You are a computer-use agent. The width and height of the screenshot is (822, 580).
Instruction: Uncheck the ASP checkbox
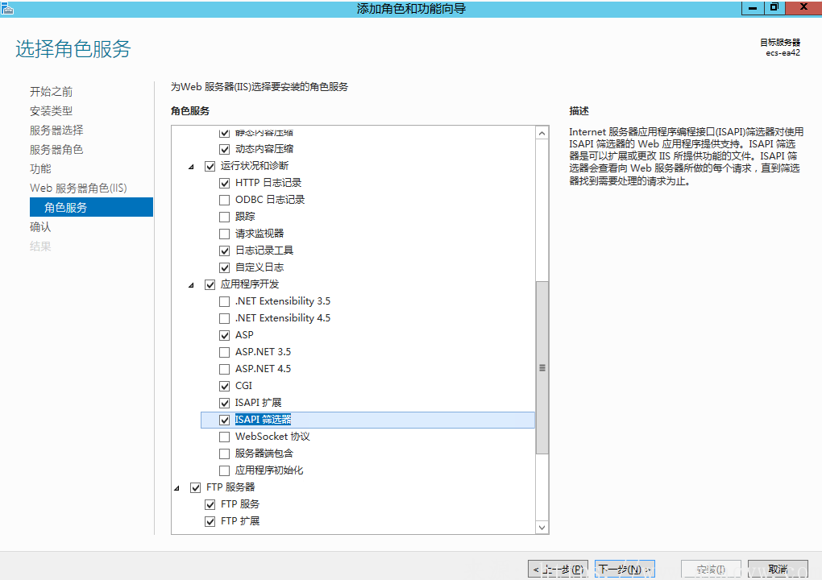(225, 335)
